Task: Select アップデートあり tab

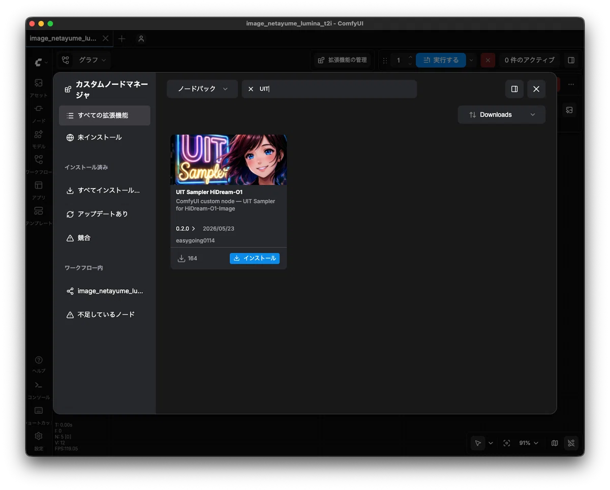Action: (105, 214)
